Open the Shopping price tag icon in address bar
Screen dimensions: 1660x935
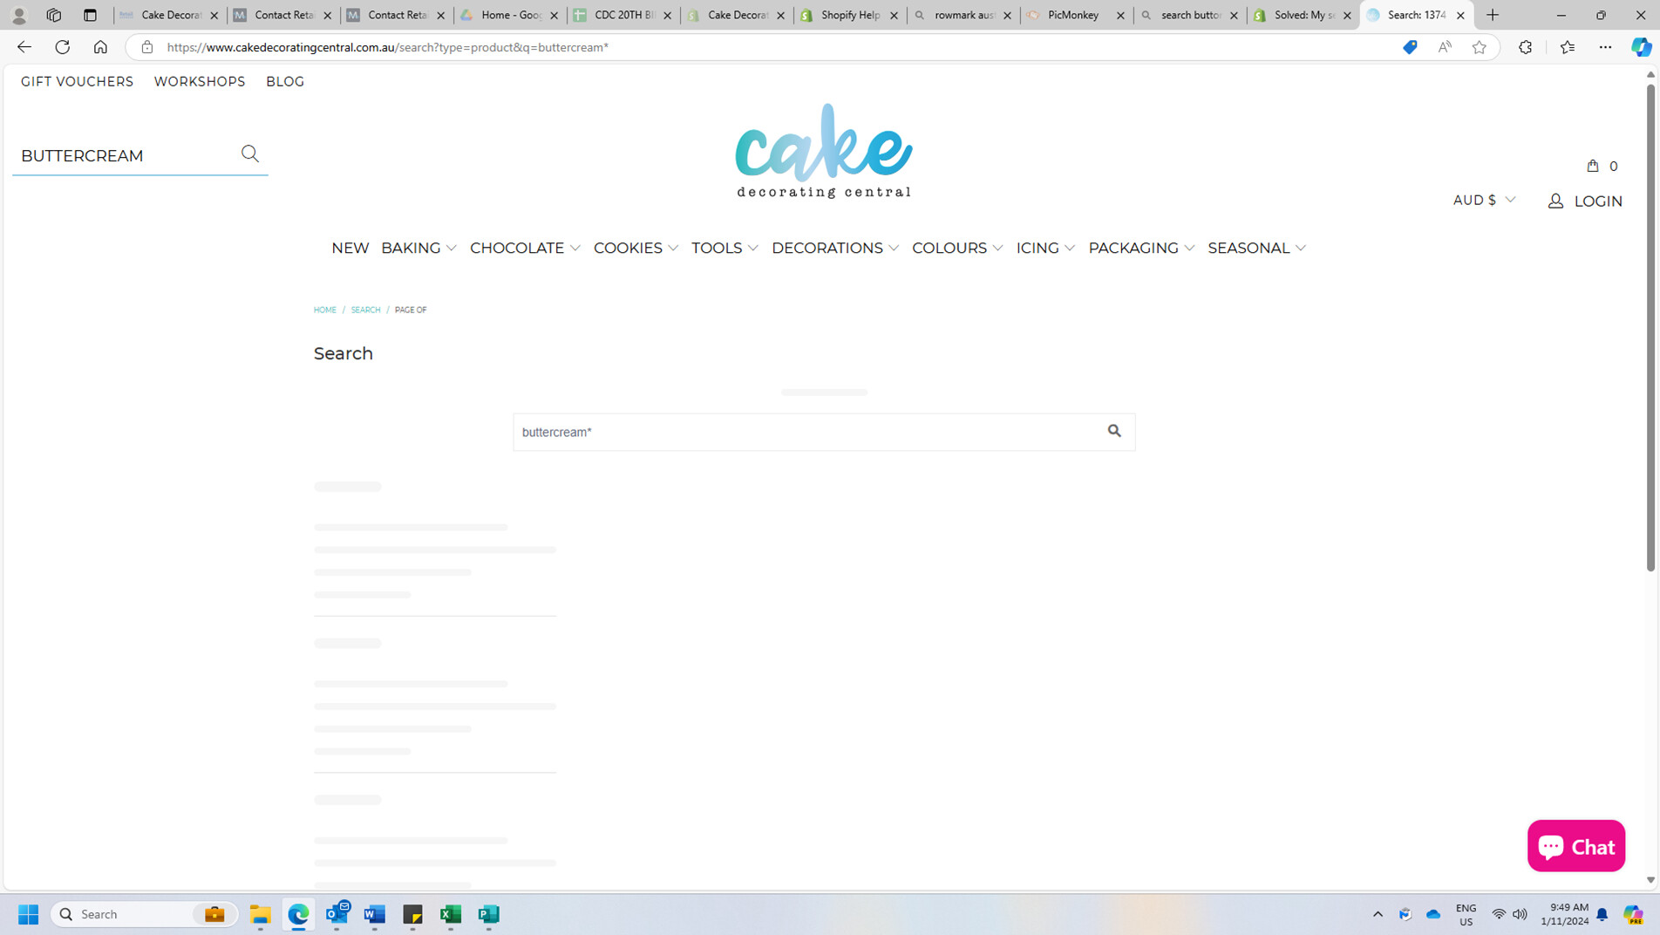coord(1410,47)
